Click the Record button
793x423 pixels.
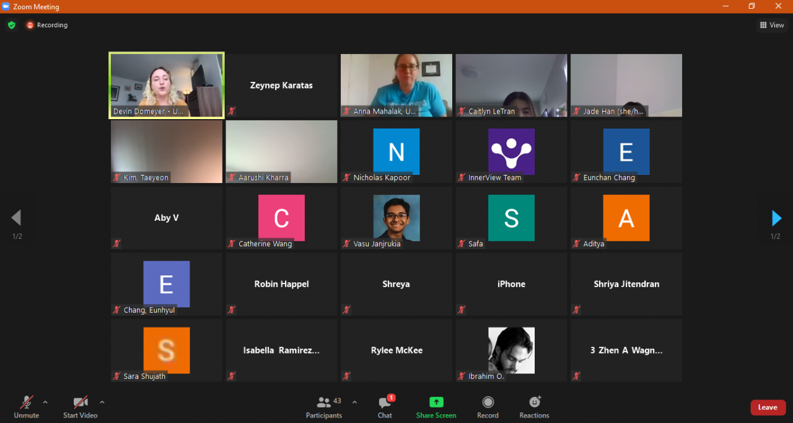488,407
